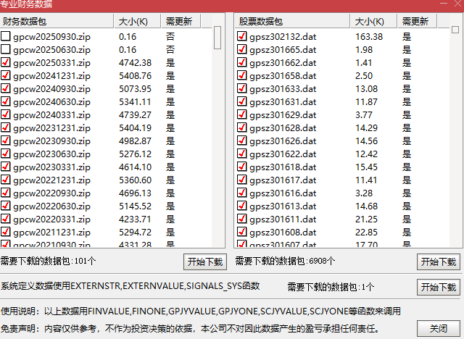This screenshot has width=464, height=339.
Task: Select file name gpcw20250331.zip
Action: tap(51, 63)
